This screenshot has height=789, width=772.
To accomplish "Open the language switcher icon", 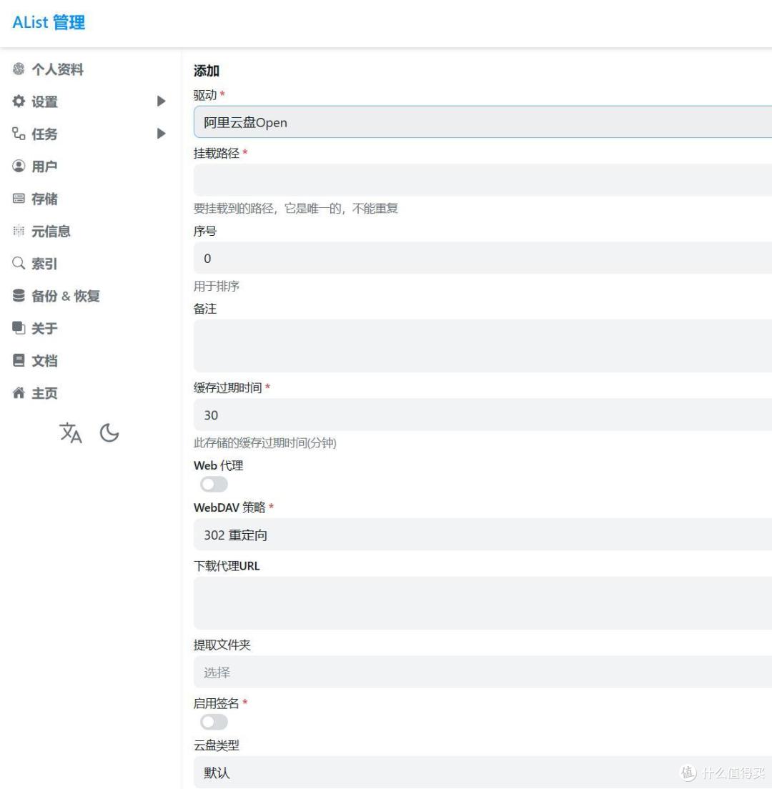I will pos(71,433).
